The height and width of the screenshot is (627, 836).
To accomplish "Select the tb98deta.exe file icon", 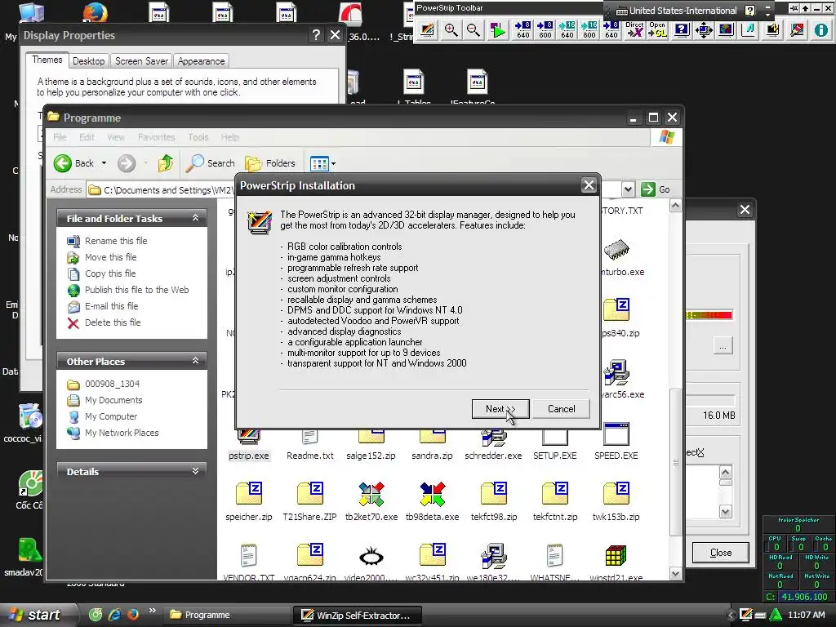I will (433, 494).
